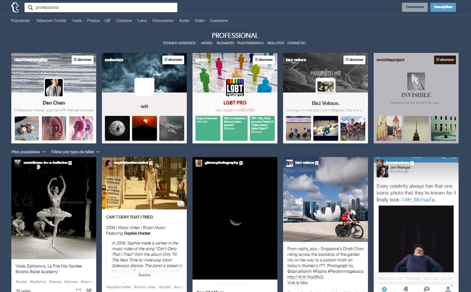Image resolution: width=471 pixels, height=292 pixels.
Task: Click the INVISIBLE project avatar image
Action: pos(416,81)
